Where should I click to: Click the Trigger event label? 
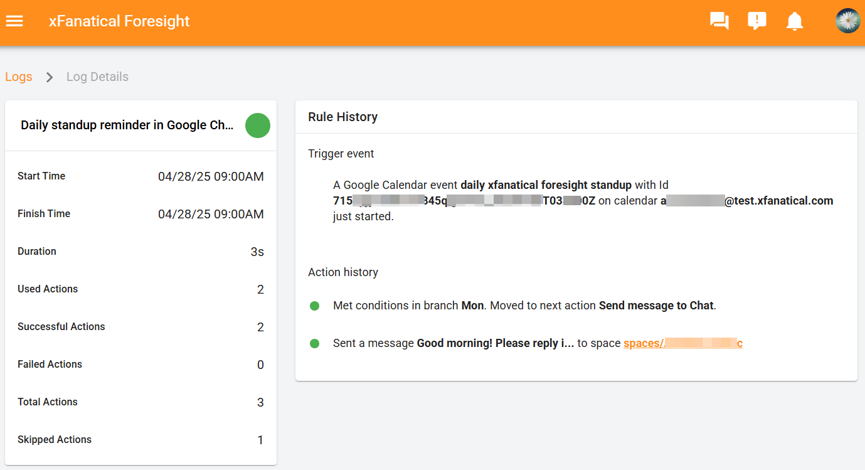(341, 154)
